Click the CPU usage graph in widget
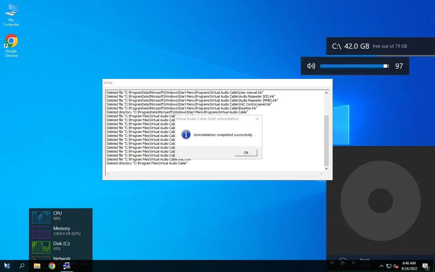 41,217
